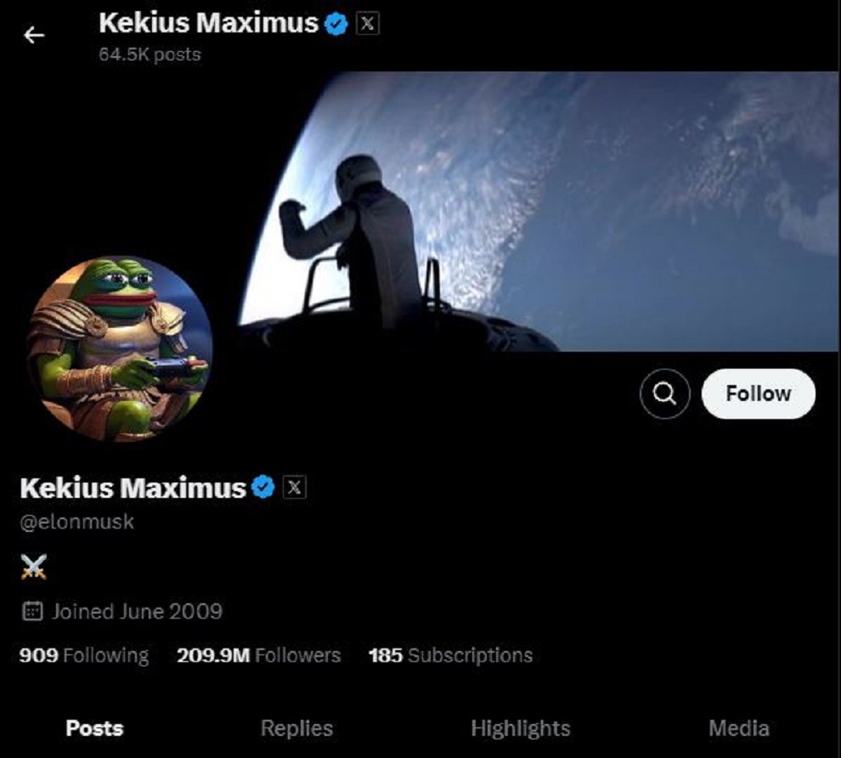View the 909 Following list
Viewport: 841px width, 758px height.
click(83, 655)
